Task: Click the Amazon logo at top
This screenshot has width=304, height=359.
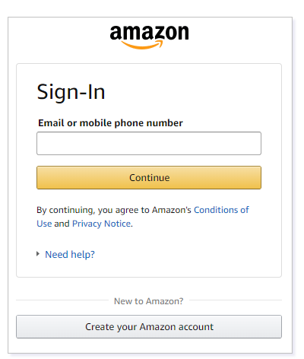Action: point(149,37)
